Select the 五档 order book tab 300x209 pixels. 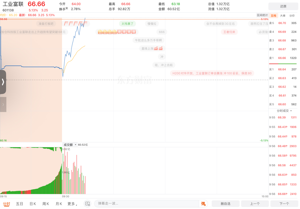(273, 16)
